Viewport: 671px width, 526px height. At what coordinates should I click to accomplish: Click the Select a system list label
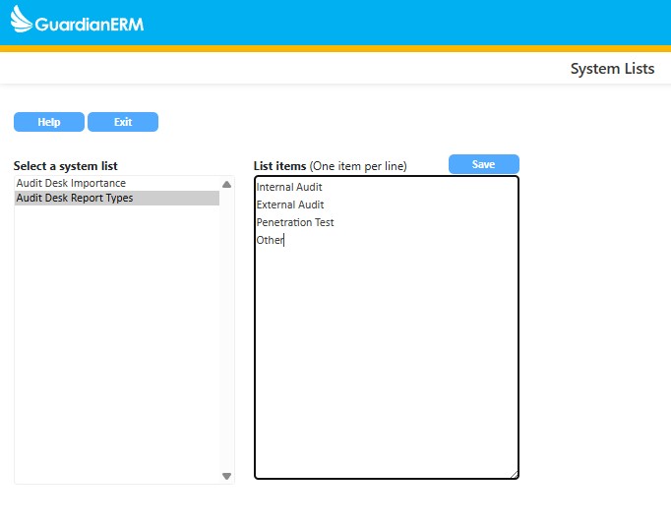pos(66,166)
